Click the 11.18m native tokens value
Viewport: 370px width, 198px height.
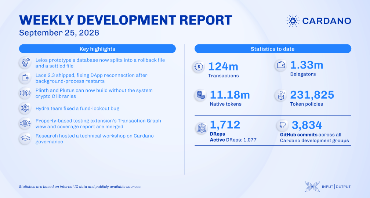click(x=230, y=95)
